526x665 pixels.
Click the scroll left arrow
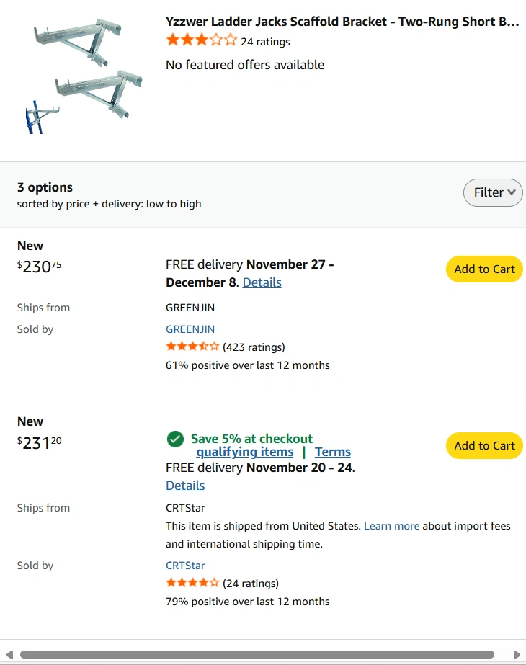click(10, 655)
